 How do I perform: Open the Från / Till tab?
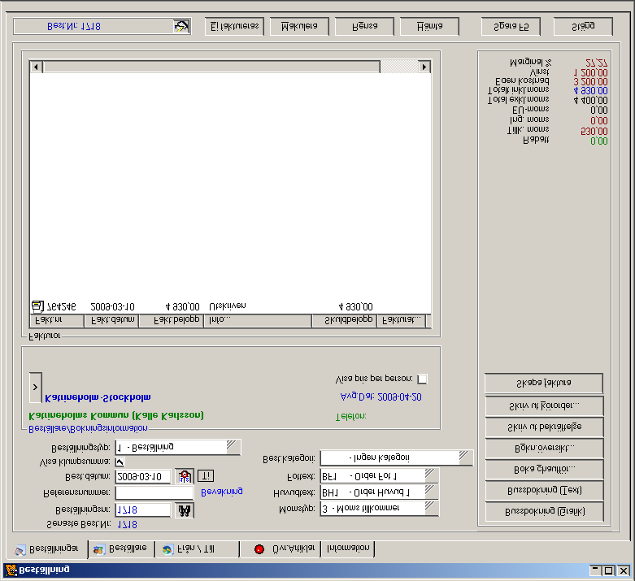198,549
